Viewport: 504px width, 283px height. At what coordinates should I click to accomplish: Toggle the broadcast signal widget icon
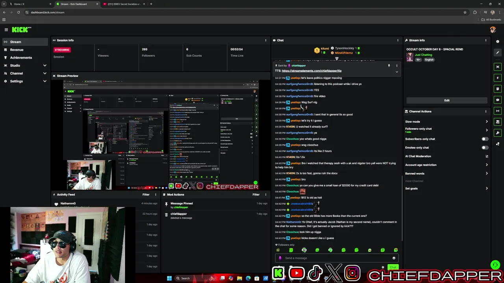click(498, 111)
